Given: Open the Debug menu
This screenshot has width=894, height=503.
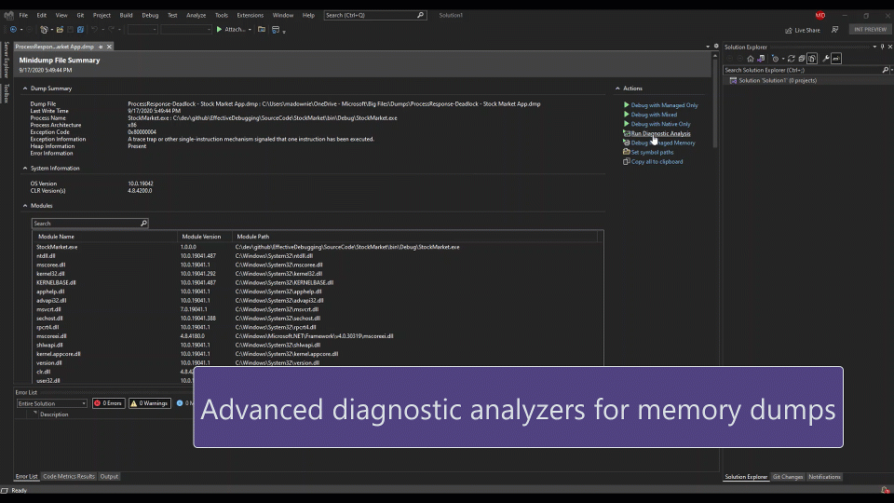Looking at the screenshot, I should pos(150,16).
